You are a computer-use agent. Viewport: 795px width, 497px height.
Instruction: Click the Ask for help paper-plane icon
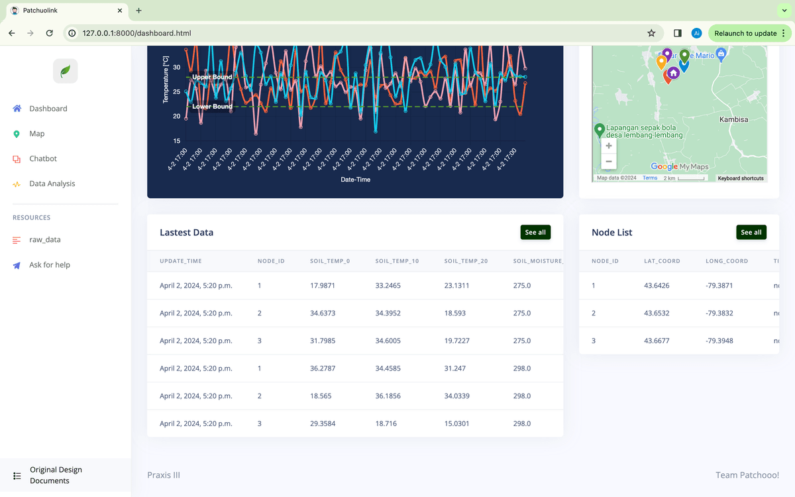pos(17,265)
